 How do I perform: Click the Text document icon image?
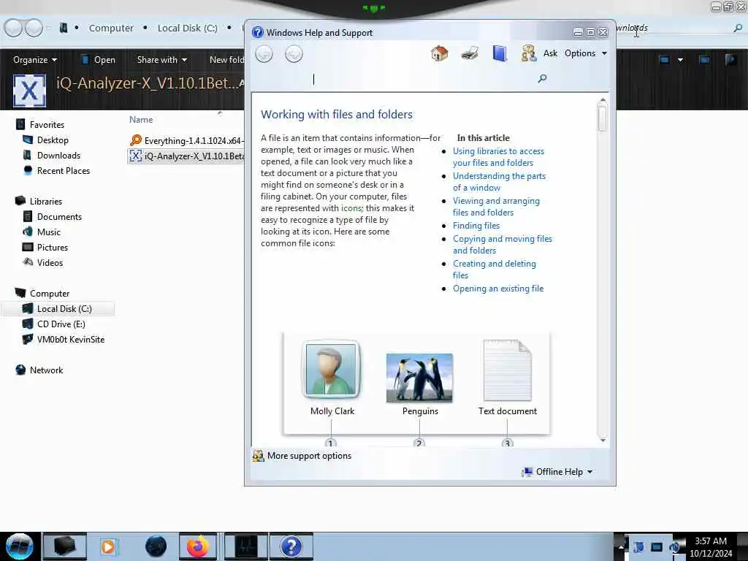point(507,370)
